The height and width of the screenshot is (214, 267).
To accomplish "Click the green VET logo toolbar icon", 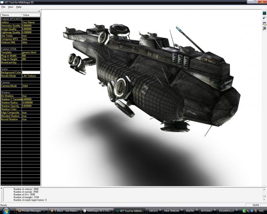I will pos(264,13).
